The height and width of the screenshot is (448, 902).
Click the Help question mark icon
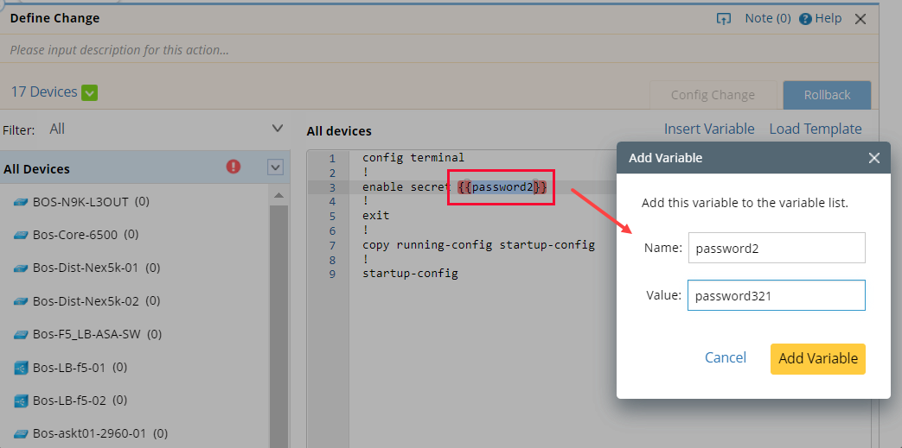[x=805, y=19]
